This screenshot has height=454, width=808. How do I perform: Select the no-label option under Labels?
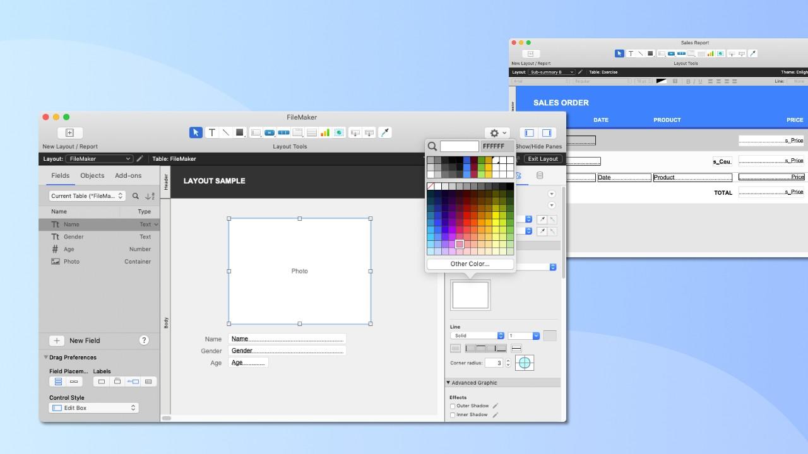(x=102, y=381)
